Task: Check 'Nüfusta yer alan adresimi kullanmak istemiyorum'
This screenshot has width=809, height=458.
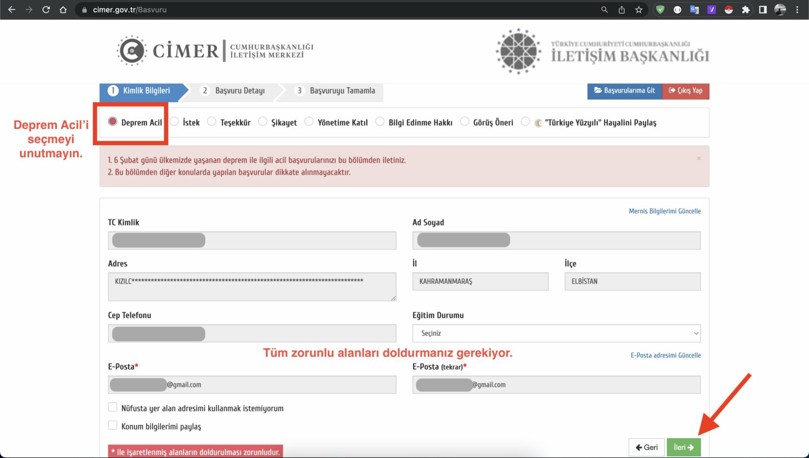Action: pos(113,407)
